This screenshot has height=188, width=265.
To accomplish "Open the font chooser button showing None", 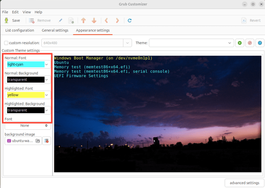I will (x=27, y=126).
